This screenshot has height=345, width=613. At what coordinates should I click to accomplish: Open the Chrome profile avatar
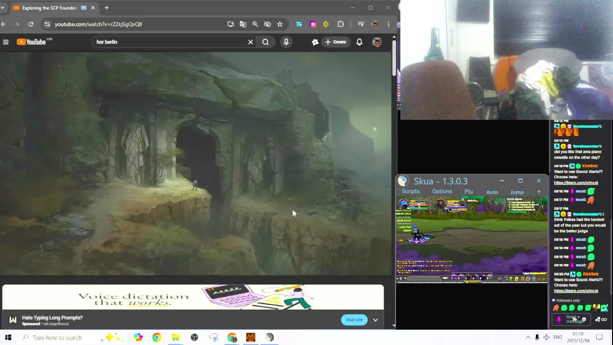[375, 24]
